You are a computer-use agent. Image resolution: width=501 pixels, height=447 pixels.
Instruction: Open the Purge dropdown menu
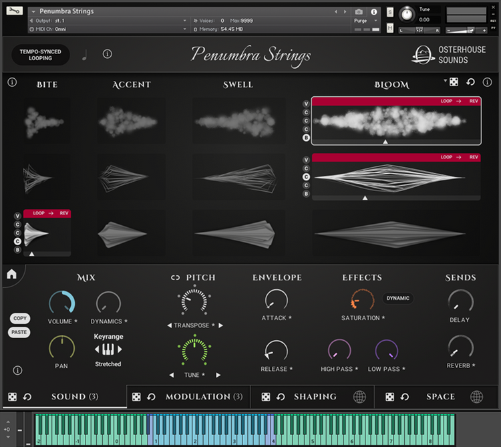366,21
